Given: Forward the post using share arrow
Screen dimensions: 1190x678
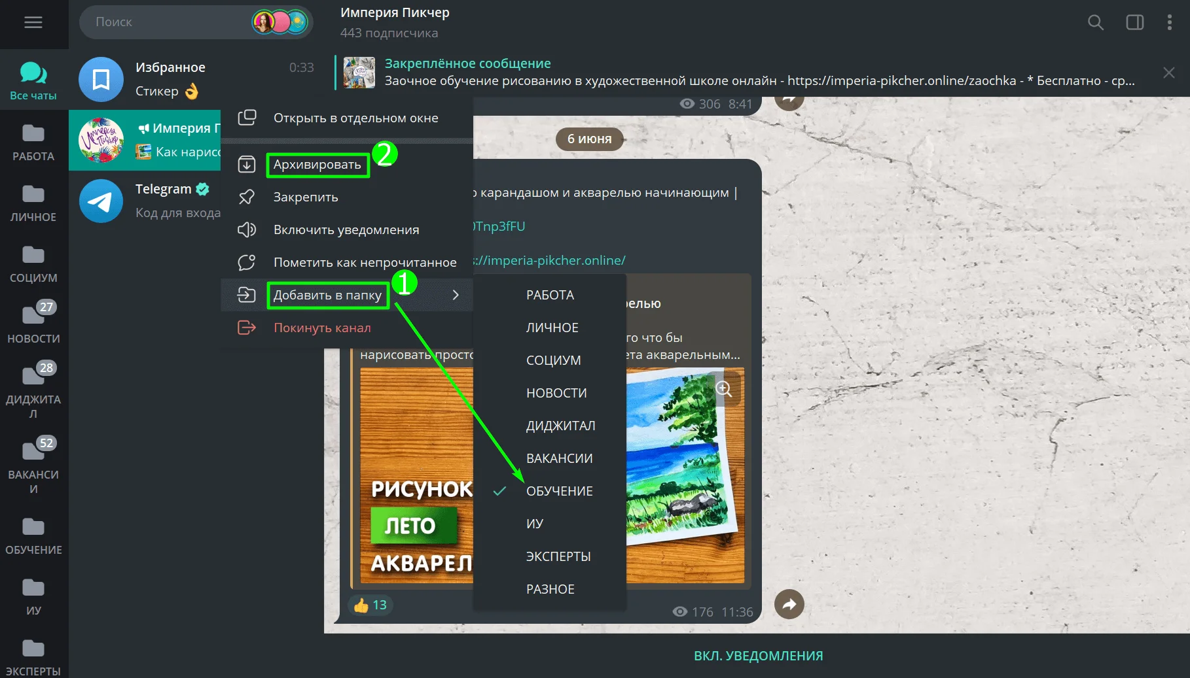Looking at the screenshot, I should coord(789,604).
